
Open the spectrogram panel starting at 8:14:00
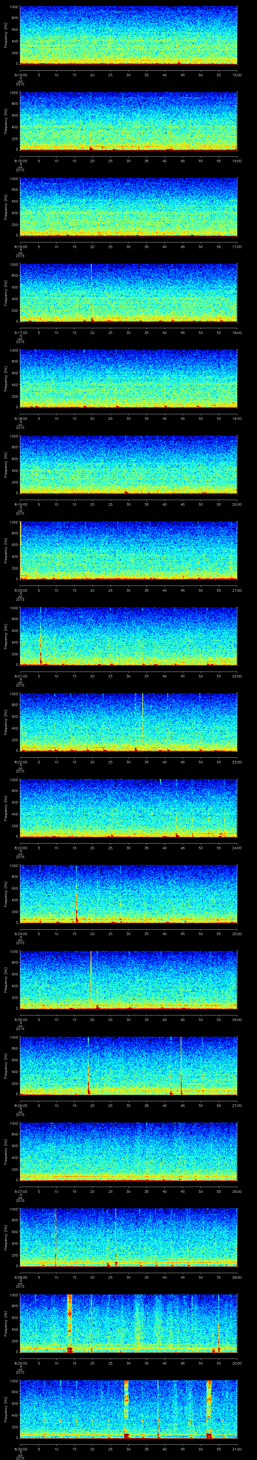point(129,35)
